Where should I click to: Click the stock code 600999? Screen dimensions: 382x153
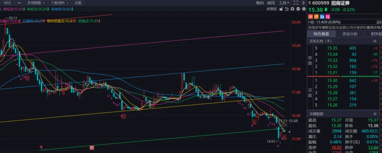pyautogui.click(x=320, y=3)
